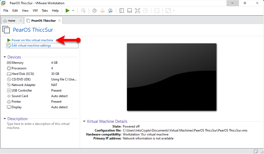Open the View menu

click(25, 11)
